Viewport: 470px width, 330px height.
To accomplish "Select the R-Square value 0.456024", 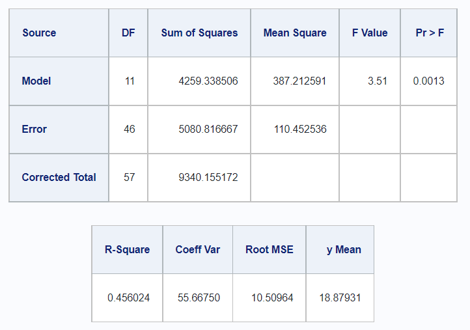I will [x=127, y=298].
